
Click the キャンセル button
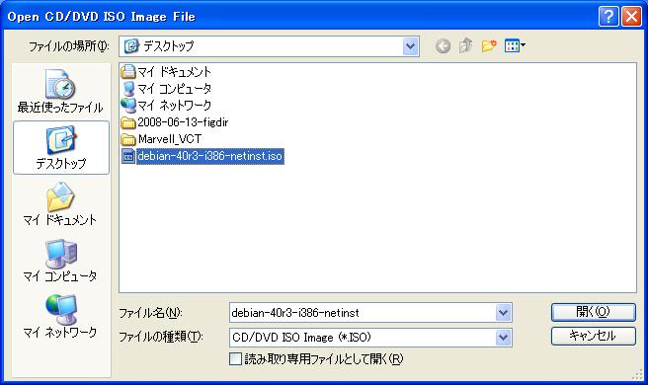593,336
